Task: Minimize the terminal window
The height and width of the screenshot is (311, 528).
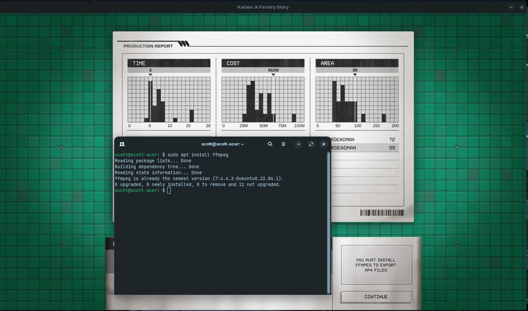Action: 298,144
